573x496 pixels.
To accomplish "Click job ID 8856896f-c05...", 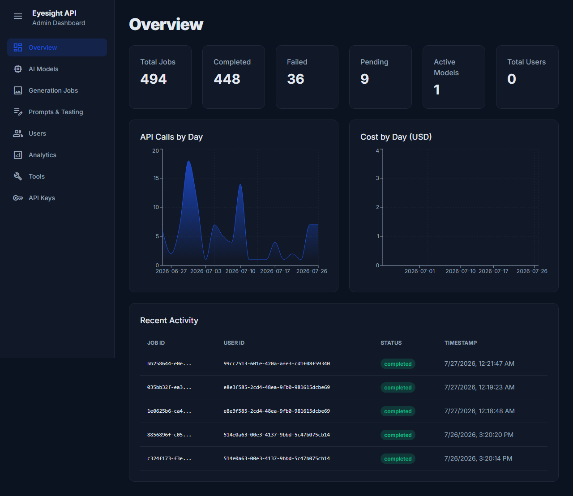I will (x=169, y=435).
